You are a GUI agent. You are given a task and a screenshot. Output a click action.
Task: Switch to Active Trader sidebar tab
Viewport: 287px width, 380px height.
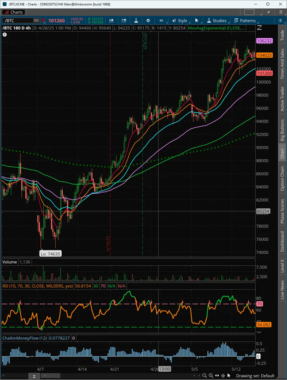pos(282,99)
